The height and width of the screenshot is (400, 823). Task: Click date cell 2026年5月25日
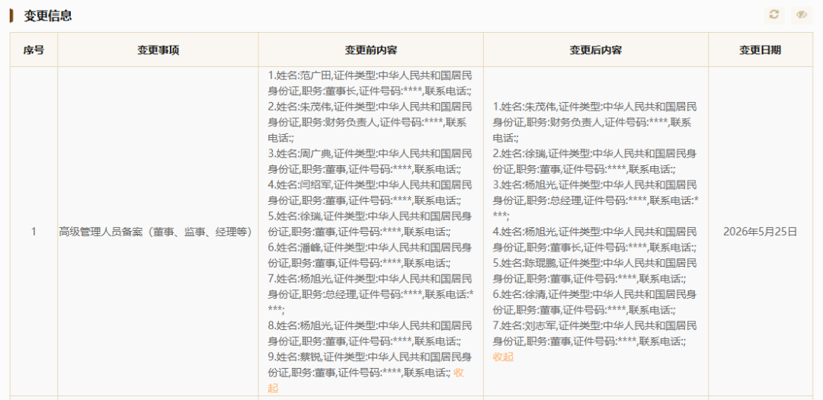click(760, 232)
